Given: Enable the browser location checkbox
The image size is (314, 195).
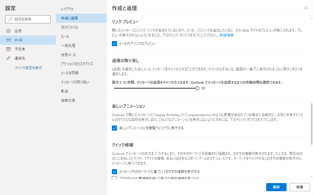Looking at the screenshot, I should point(114,179).
